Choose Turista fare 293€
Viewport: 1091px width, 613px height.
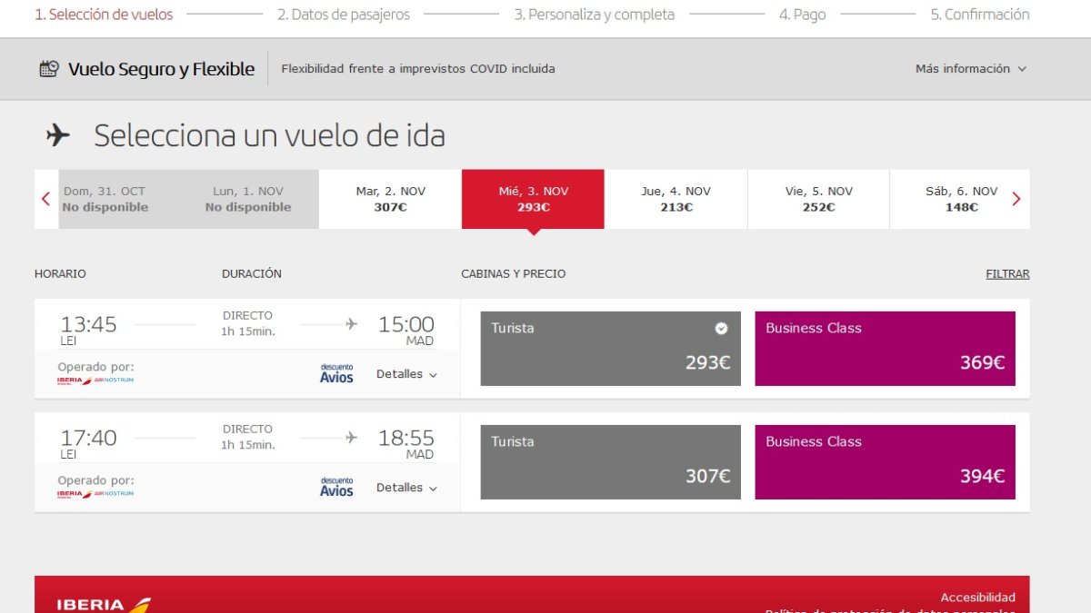(610, 349)
